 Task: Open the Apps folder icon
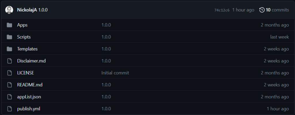click(10, 25)
